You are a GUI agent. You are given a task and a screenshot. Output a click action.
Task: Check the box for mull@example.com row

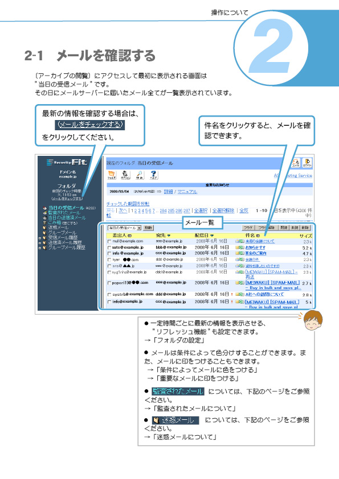tap(109, 241)
